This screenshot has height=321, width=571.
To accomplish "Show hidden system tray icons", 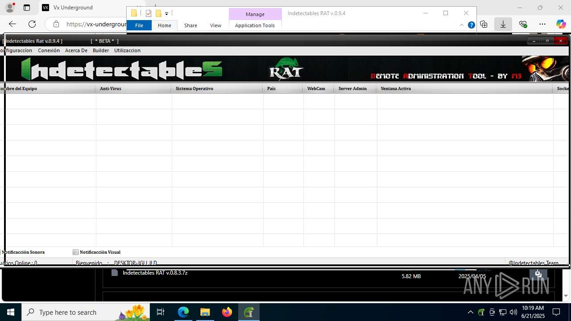I will coord(470,312).
